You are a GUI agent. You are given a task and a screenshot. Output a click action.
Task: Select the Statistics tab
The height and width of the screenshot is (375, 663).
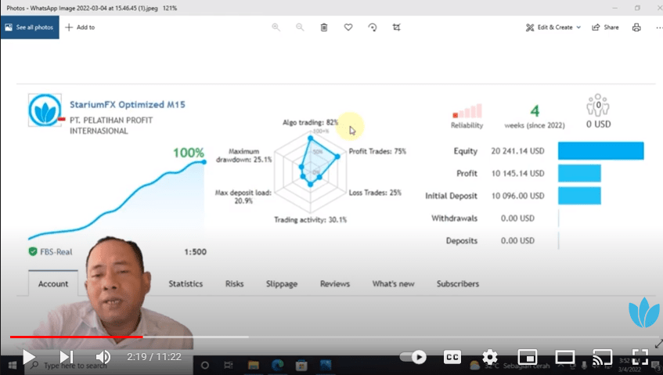tap(186, 283)
